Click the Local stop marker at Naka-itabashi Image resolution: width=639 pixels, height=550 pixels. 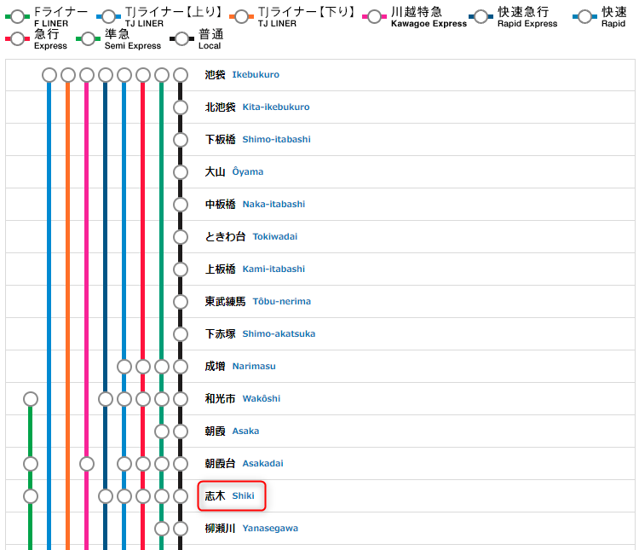[181, 205]
